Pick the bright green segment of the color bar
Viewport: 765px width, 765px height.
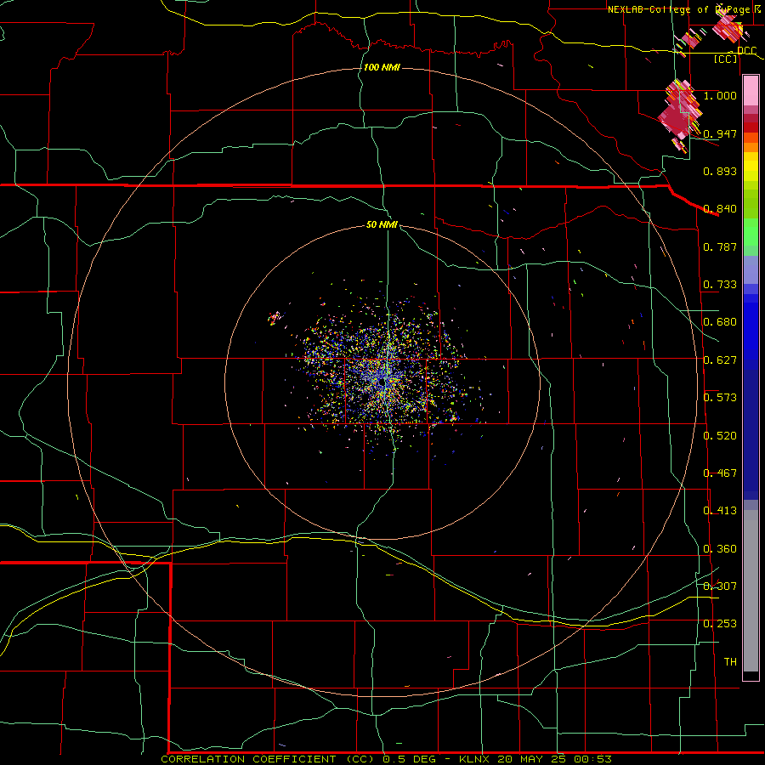pyautogui.click(x=751, y=232)
